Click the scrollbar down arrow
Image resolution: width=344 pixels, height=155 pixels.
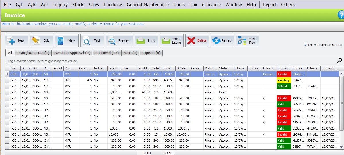coord(342,147)
